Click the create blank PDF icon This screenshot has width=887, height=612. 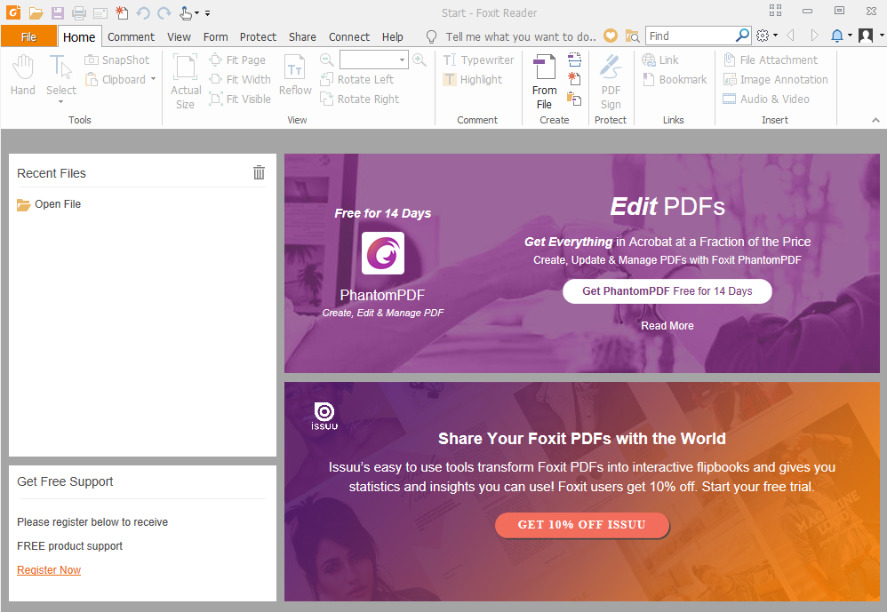(574, 78)
